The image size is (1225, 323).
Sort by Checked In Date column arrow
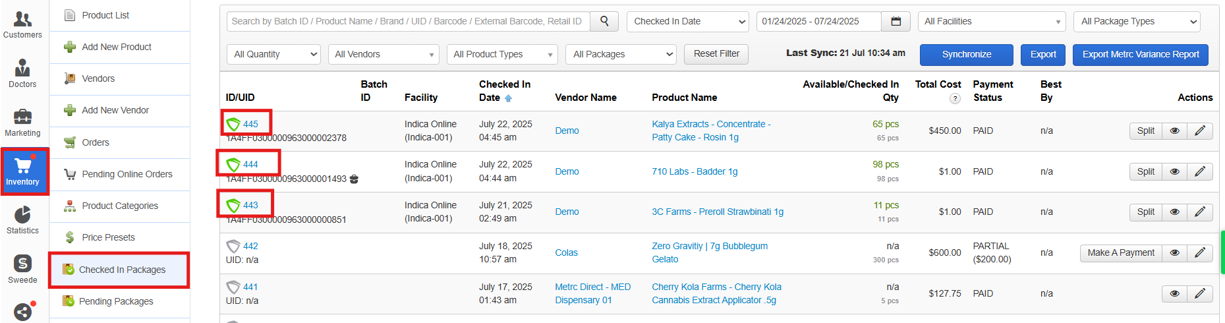[x=508, y=98]
